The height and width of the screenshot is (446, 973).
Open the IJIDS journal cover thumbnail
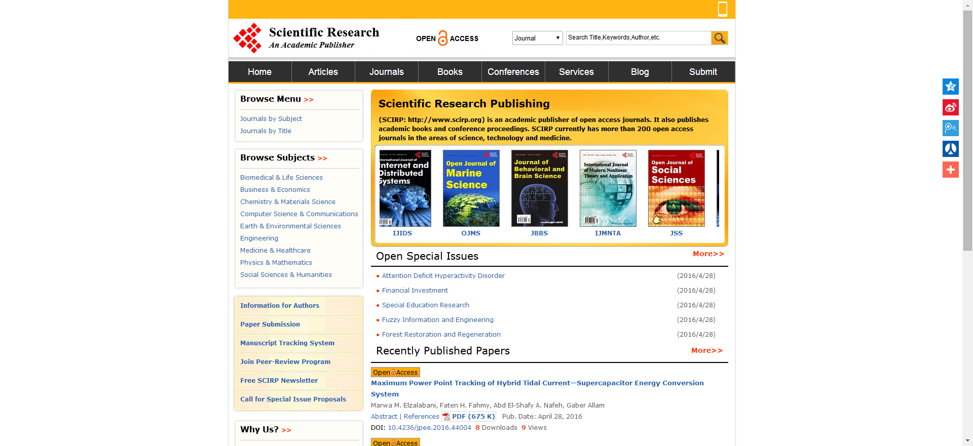click(x=405, y=188)
